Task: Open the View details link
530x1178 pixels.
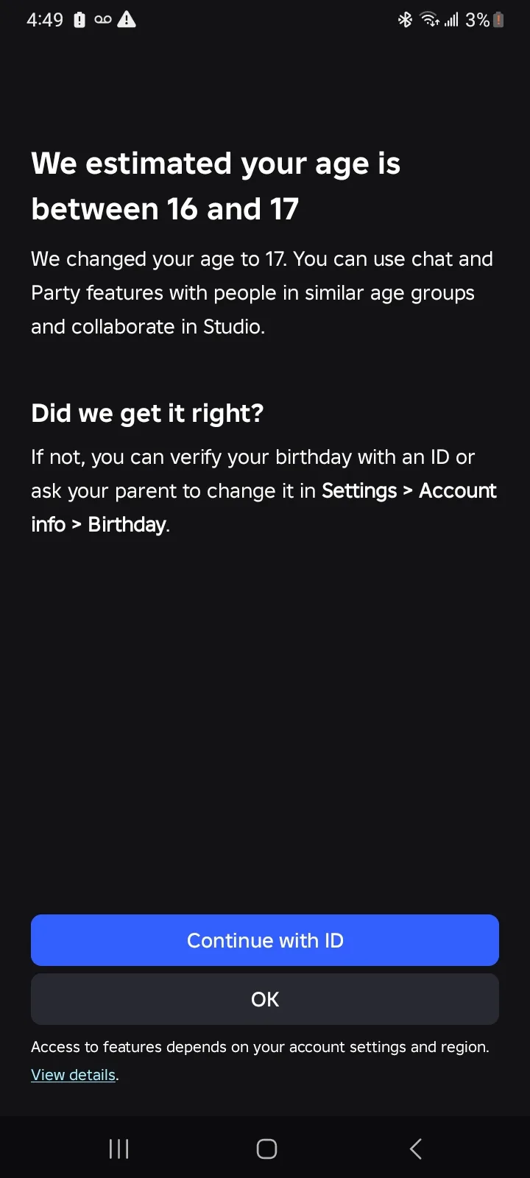Action: tap(74, 1075)
